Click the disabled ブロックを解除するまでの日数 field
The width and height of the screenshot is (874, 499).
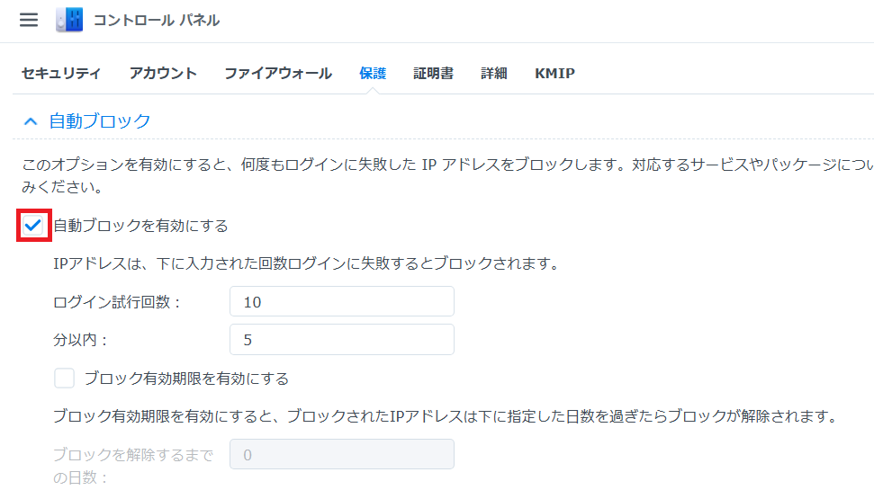click(x=342, y=454)
